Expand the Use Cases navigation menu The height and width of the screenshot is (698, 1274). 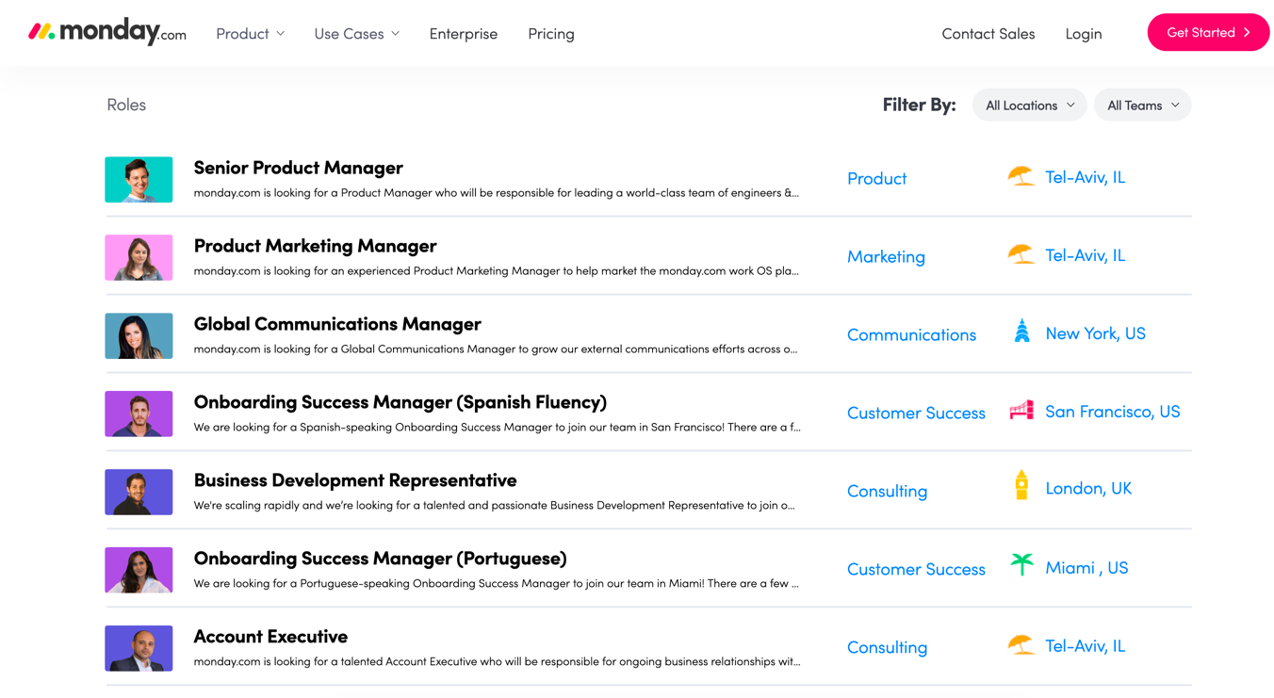356,34
